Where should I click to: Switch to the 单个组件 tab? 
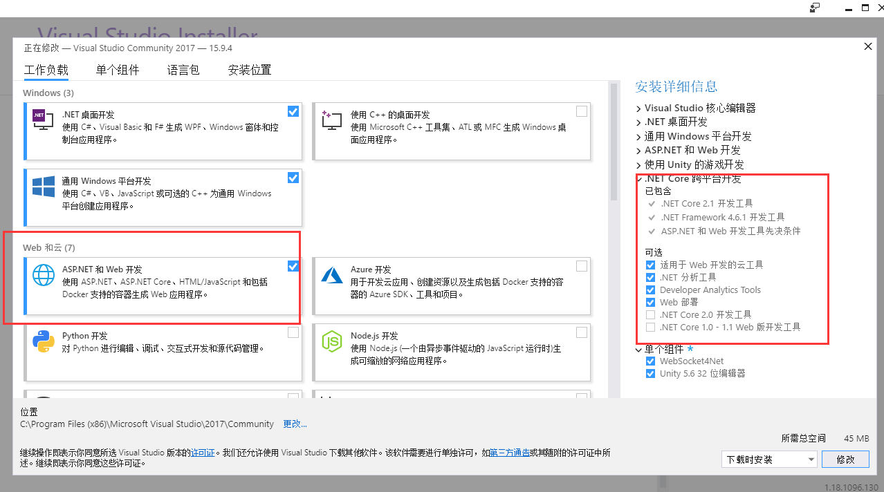(118, 70)
